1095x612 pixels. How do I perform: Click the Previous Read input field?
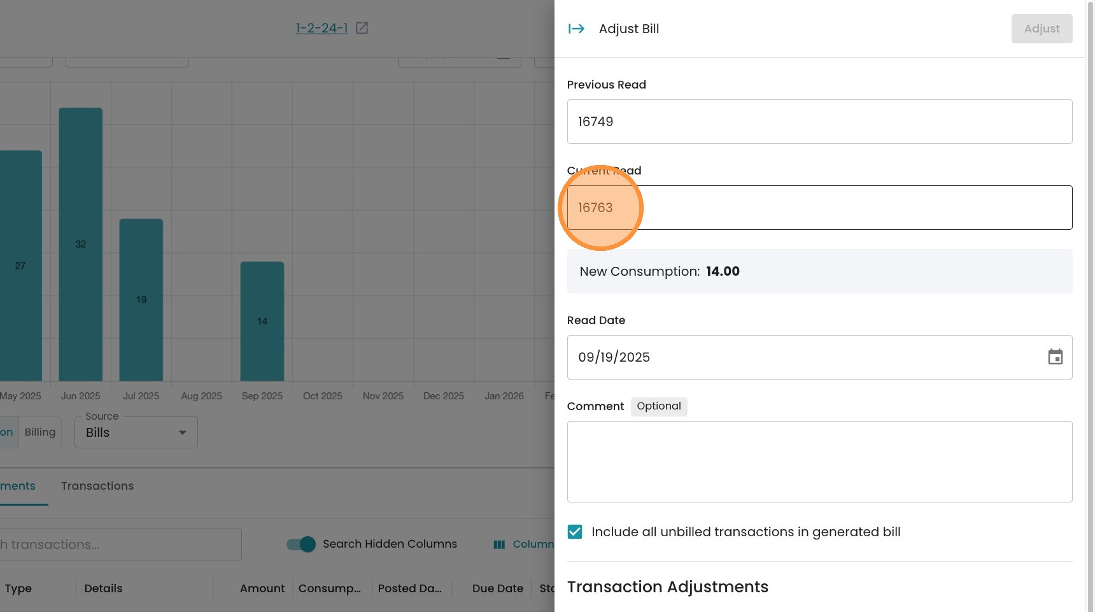819,122
